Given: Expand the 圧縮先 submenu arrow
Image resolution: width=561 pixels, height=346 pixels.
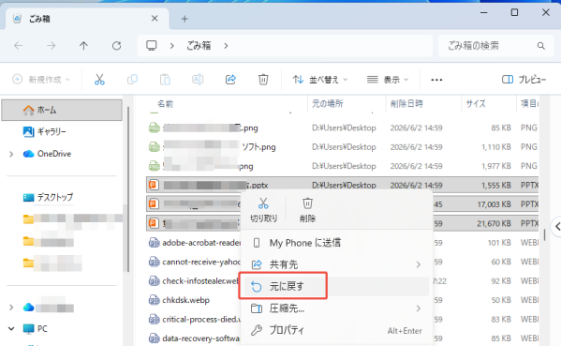Looking at the screenshot, I should [x=419, y=308].
